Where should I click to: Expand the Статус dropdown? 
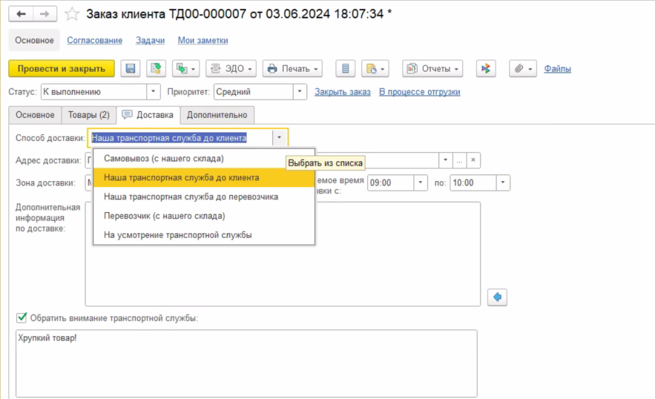coord(153,92)
